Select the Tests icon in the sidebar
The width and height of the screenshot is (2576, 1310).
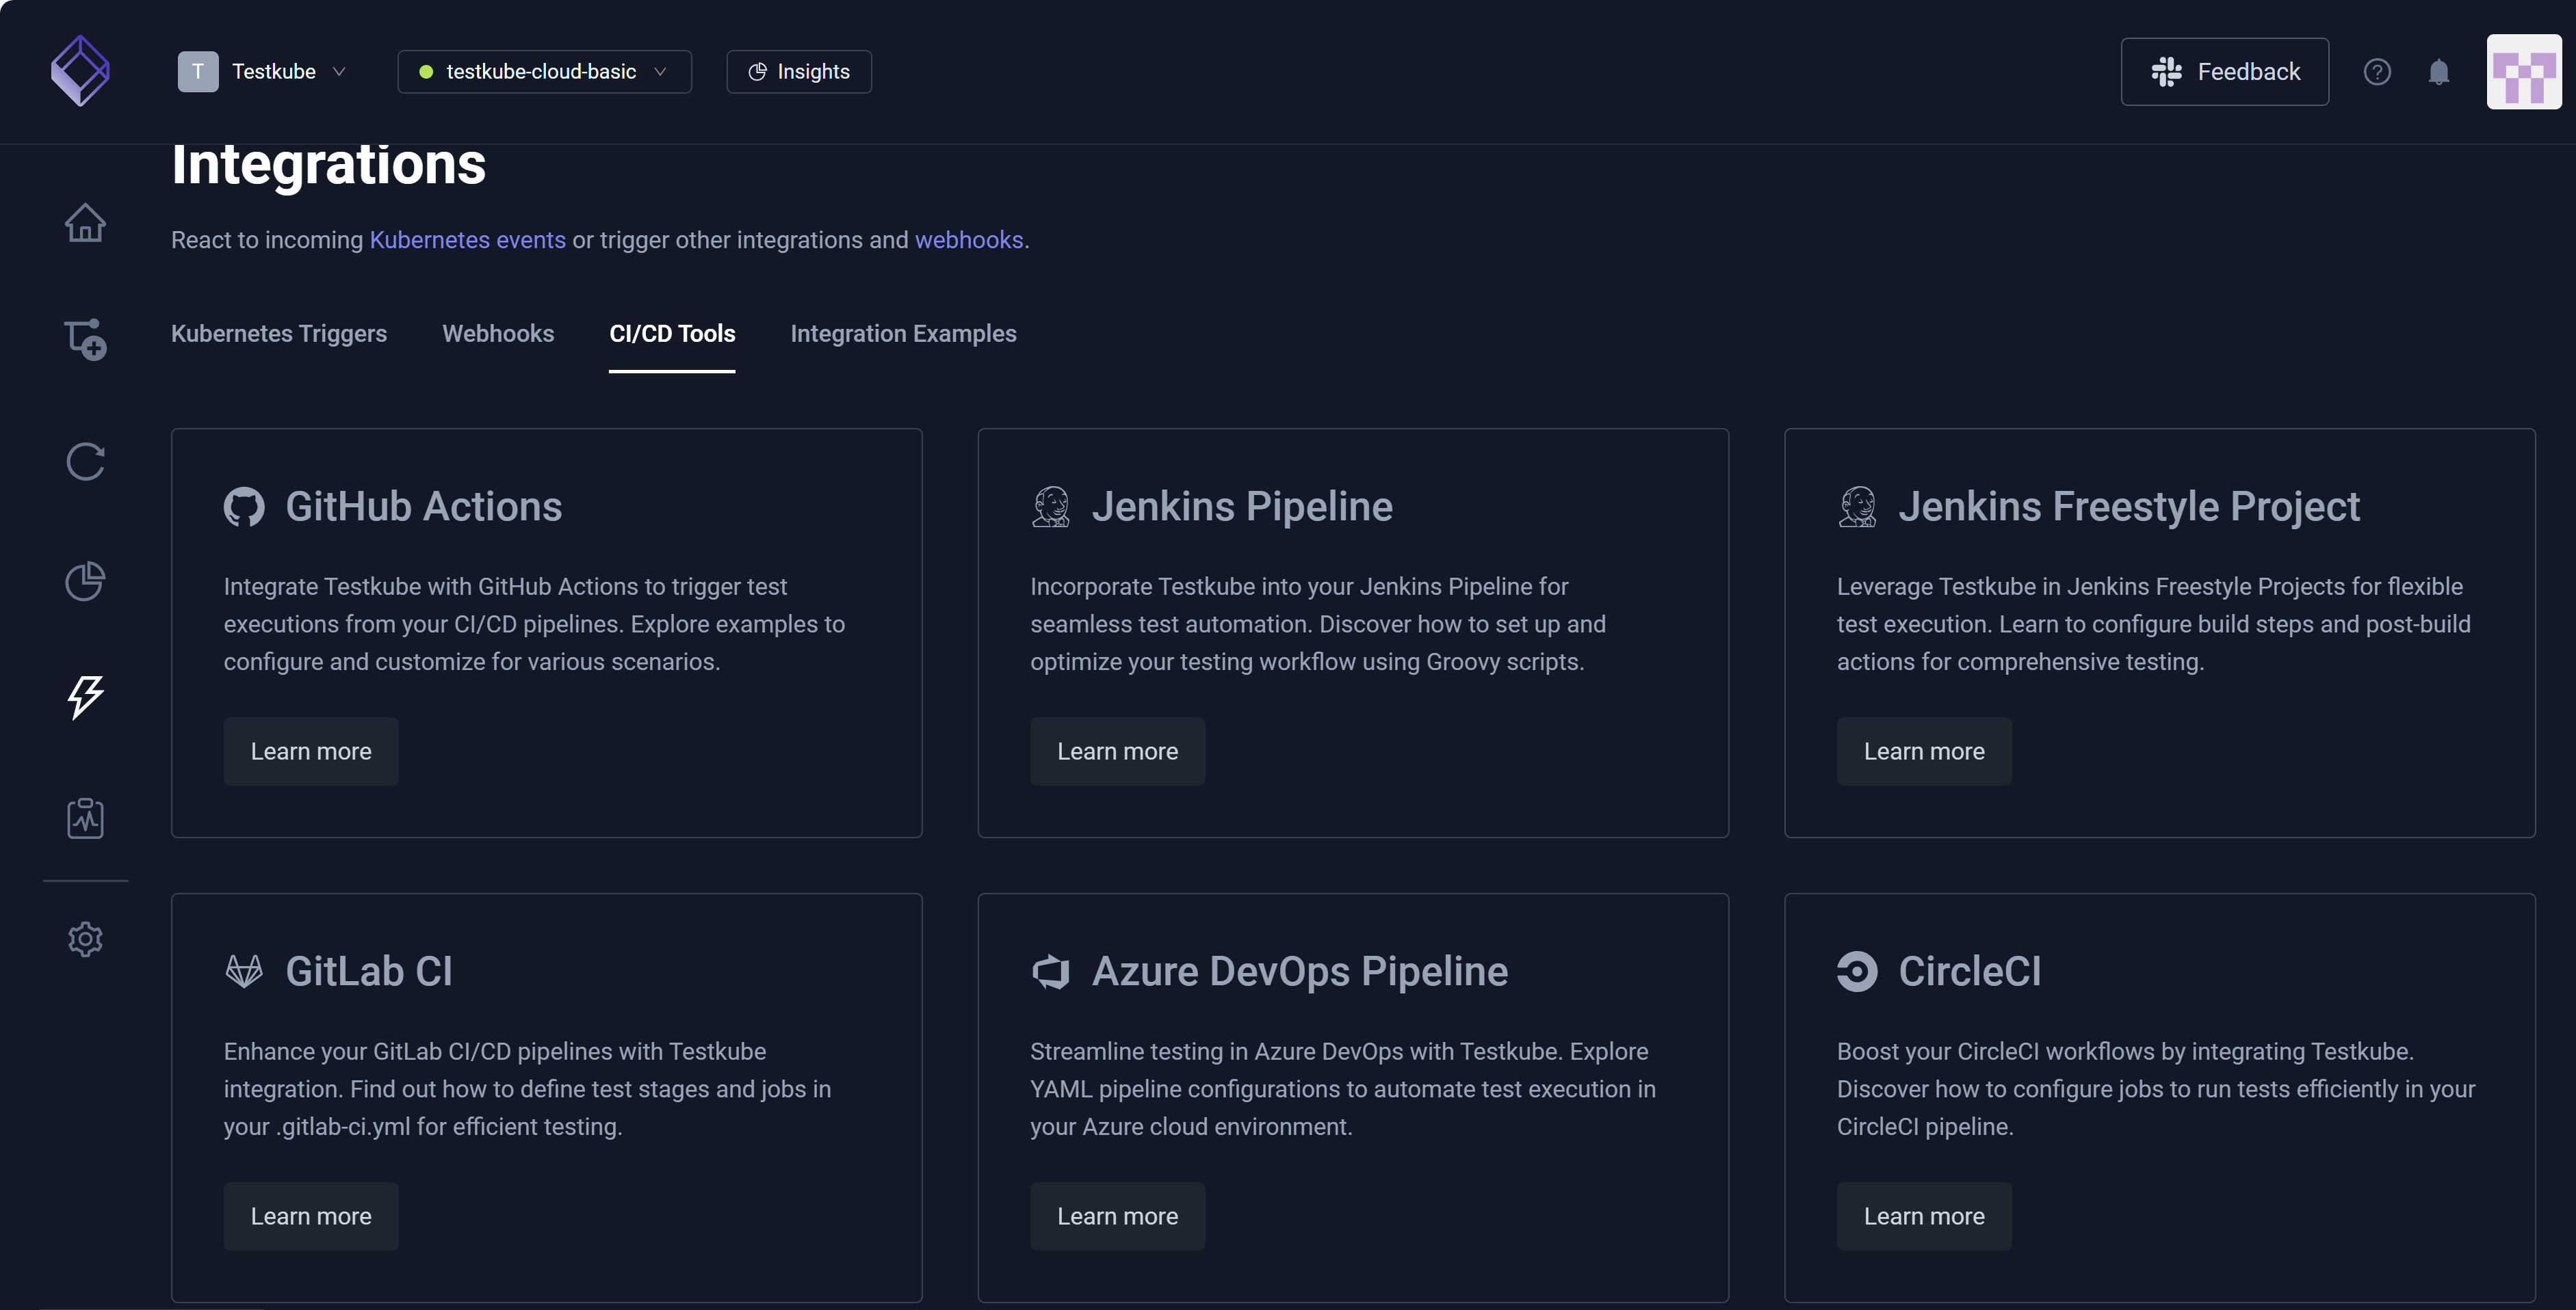(x=85, y=340)
